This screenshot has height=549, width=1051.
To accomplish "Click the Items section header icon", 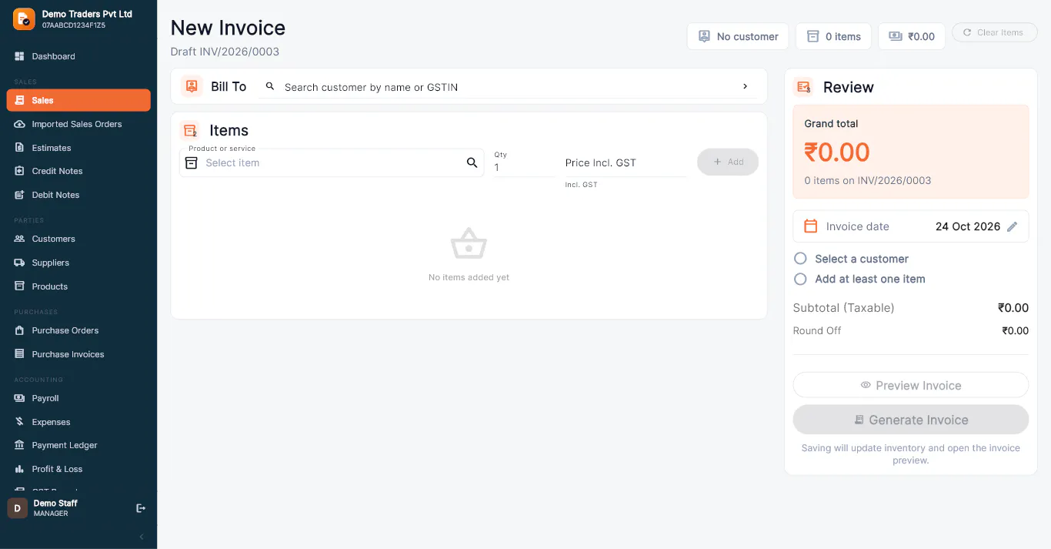I will 189,131.
